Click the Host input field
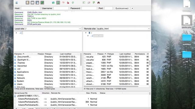Image resolution: width=195 pixels, height=109 pixels. [30, 8]
